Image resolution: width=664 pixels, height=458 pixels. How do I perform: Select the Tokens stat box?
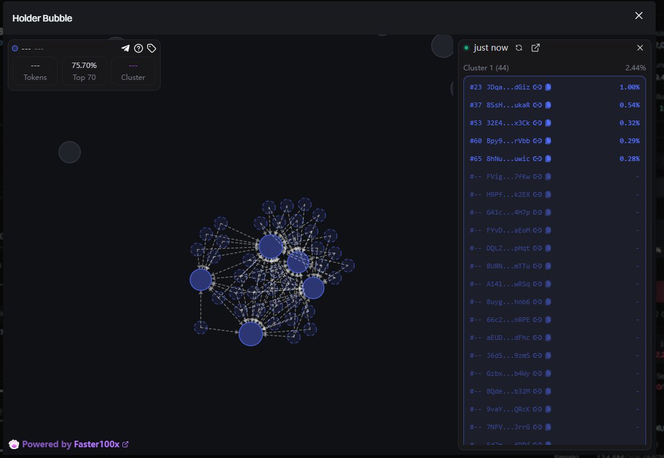pyautogui.click(x=35, y=70)
